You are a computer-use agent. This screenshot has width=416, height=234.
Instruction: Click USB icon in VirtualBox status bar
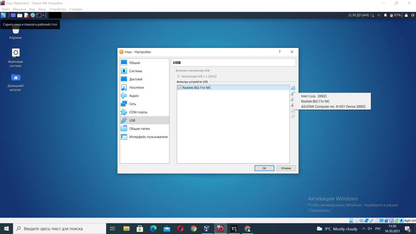[x=372, y=220]
